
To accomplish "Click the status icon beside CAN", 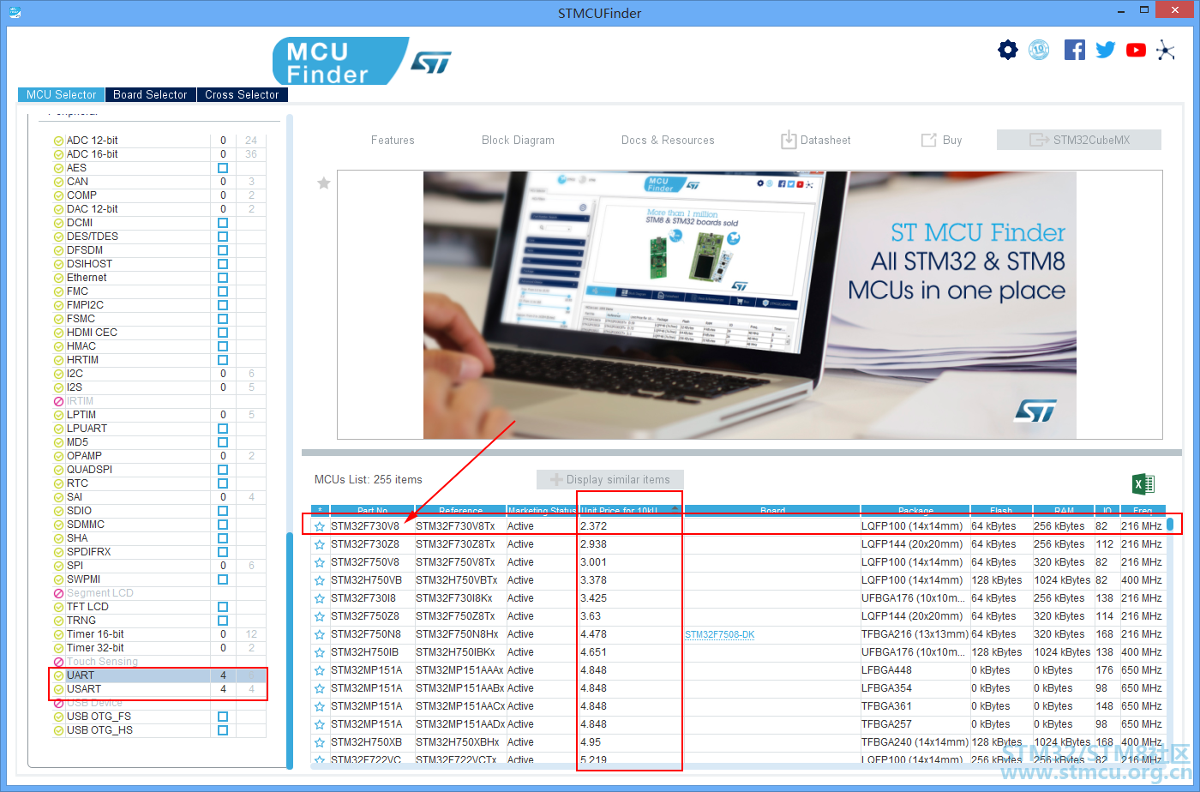I will [x=59, y=182].
